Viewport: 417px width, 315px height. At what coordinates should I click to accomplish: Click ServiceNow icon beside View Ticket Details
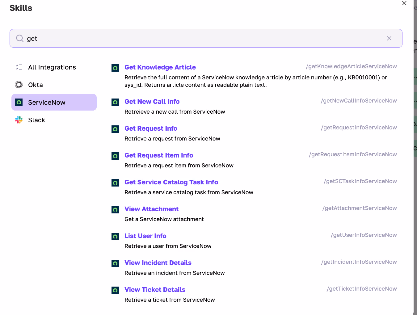pyautogui.click(x=115, y=290)
